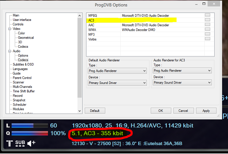228x154 pixels.
Task: Open Default Audio Renderer Device dropdown
Action: click(x=117, y=83)
